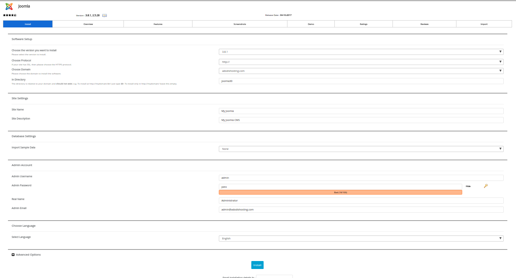Viewport: 516px width, 278px height.
Task: Generate random password with key icon
Action: click(486, 186)
